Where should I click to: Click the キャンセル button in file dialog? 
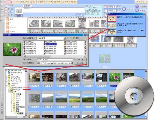(x=80, y=63)
